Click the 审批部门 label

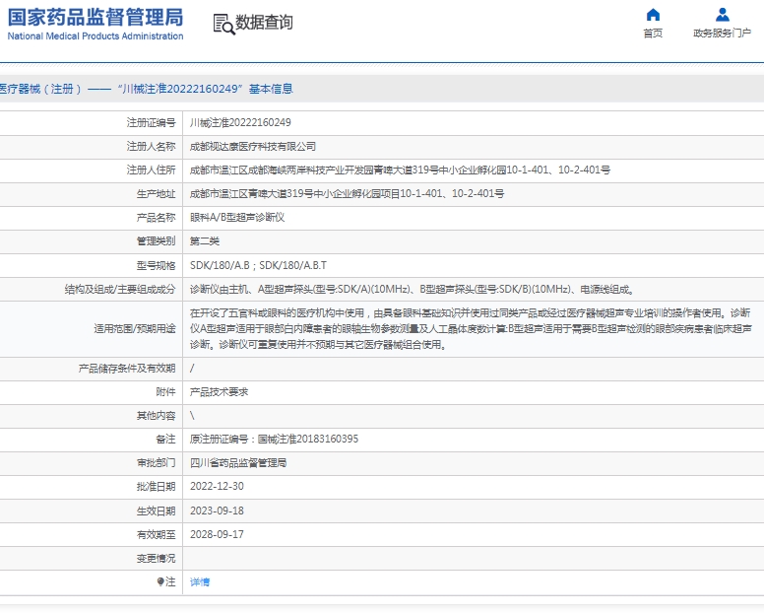[156, 463]
